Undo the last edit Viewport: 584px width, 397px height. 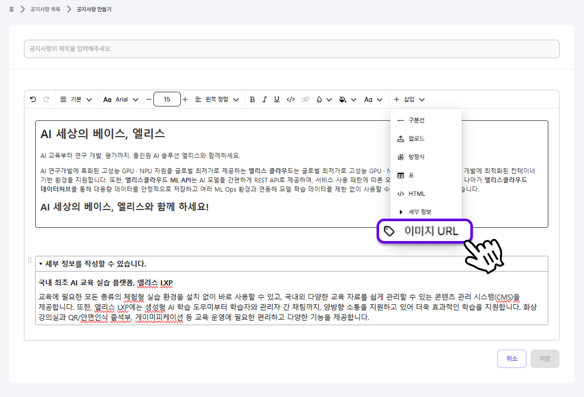[x=33, y=99]
